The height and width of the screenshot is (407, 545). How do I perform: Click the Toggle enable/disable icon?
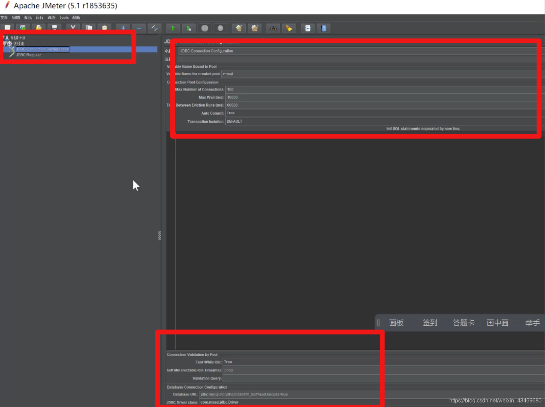(x=154, y=28)
